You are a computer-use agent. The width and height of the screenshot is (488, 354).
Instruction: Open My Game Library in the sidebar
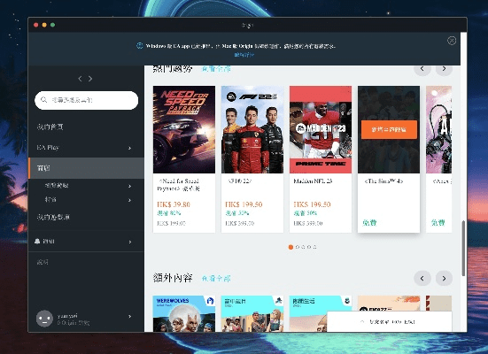pyautogui.click(x=53, y=217)
